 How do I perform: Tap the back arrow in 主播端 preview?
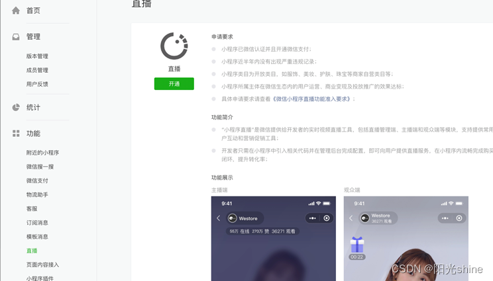pyautogui.click(x=219, y=218)
